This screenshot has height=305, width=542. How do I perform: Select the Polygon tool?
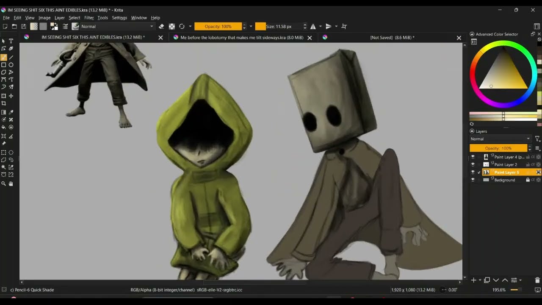pos(3,72)
